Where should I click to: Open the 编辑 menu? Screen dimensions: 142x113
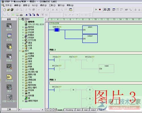[18, 5]
